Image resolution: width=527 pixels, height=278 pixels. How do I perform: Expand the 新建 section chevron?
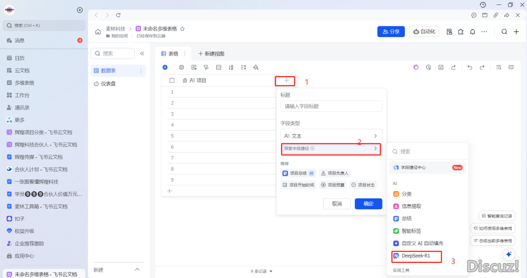[137, 270]
